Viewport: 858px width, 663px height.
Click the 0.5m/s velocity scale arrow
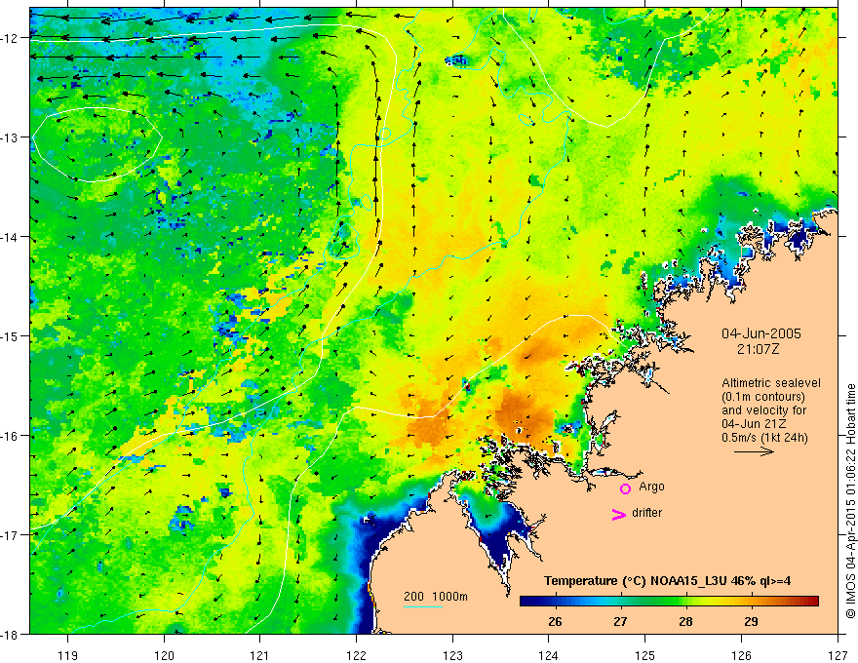(x=754, y=451)
